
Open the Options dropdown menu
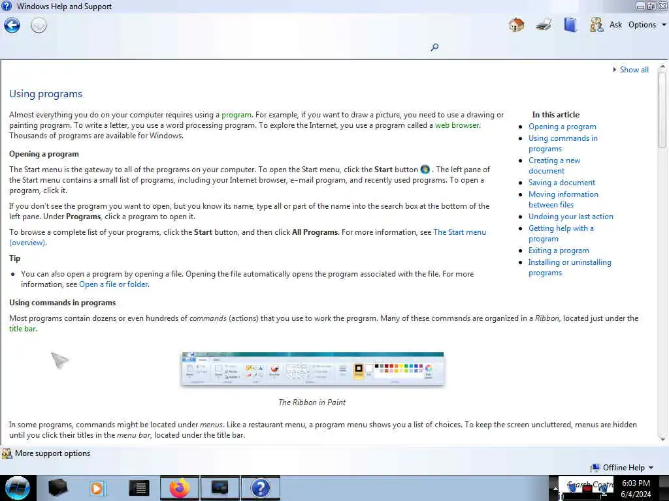coord(647,25)
